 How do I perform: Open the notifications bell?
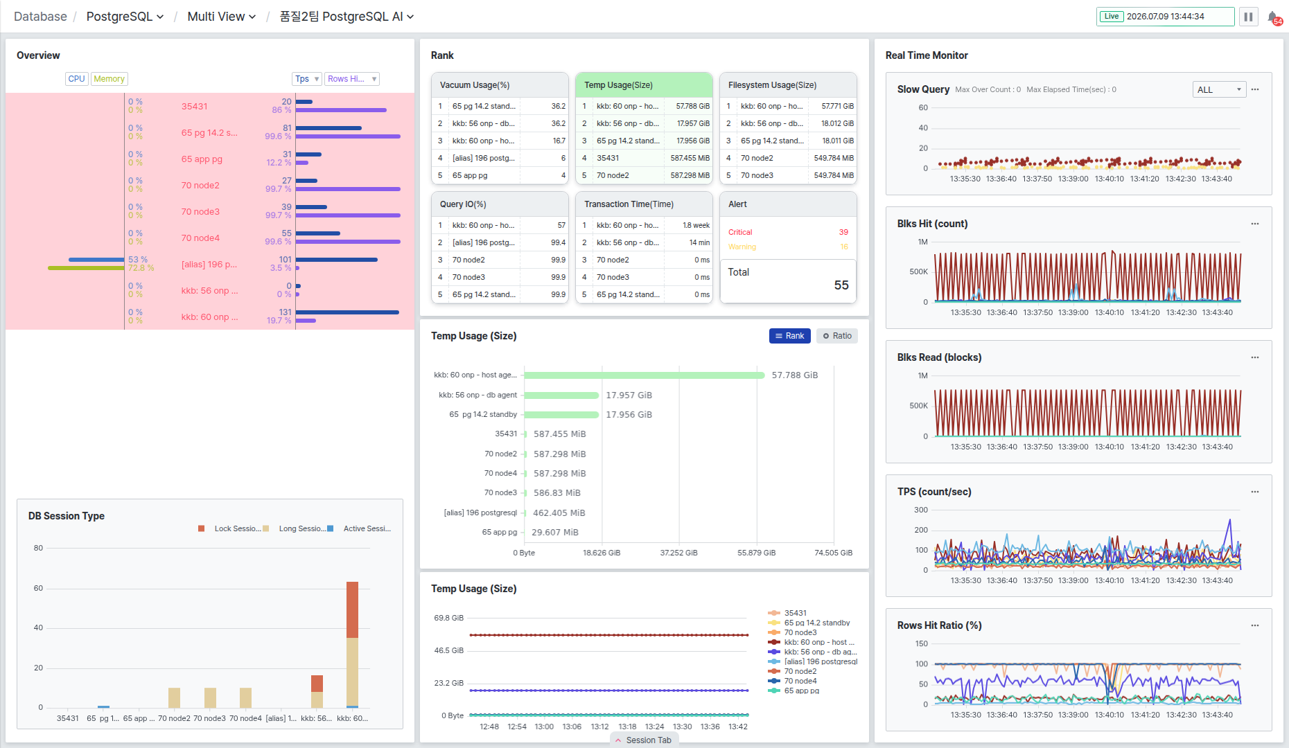(1273, 17)
